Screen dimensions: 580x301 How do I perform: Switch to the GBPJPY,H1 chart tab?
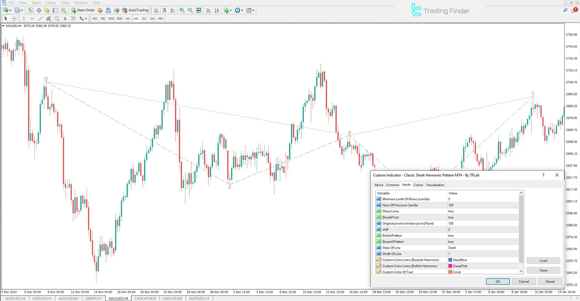(93, 298)
